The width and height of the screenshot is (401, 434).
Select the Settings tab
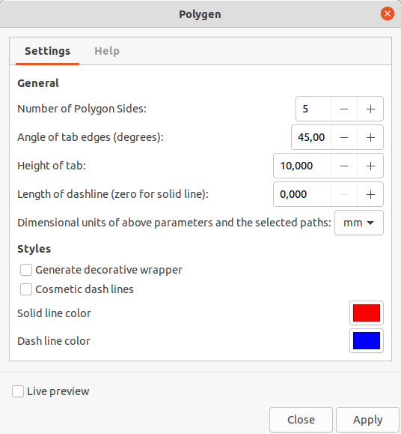(x=47, y=51)
